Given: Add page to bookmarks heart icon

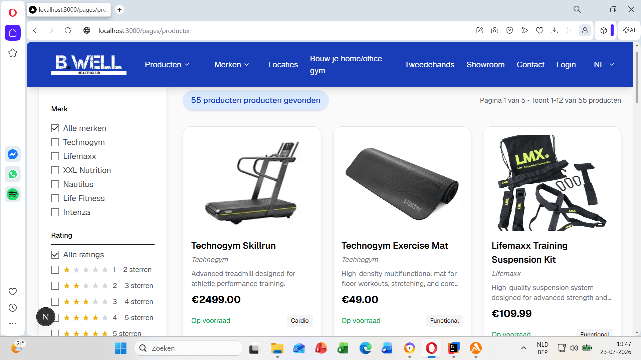Looking at the screenshot, I should (x=540, y=31).
